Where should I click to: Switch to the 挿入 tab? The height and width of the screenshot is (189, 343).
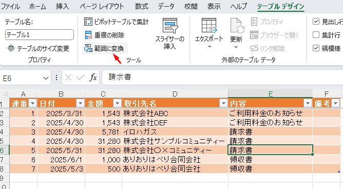point(62,6)
